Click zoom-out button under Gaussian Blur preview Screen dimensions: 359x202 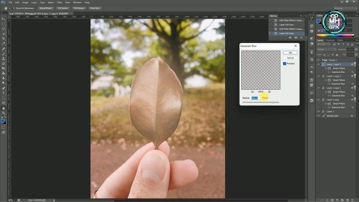[252, 91]
